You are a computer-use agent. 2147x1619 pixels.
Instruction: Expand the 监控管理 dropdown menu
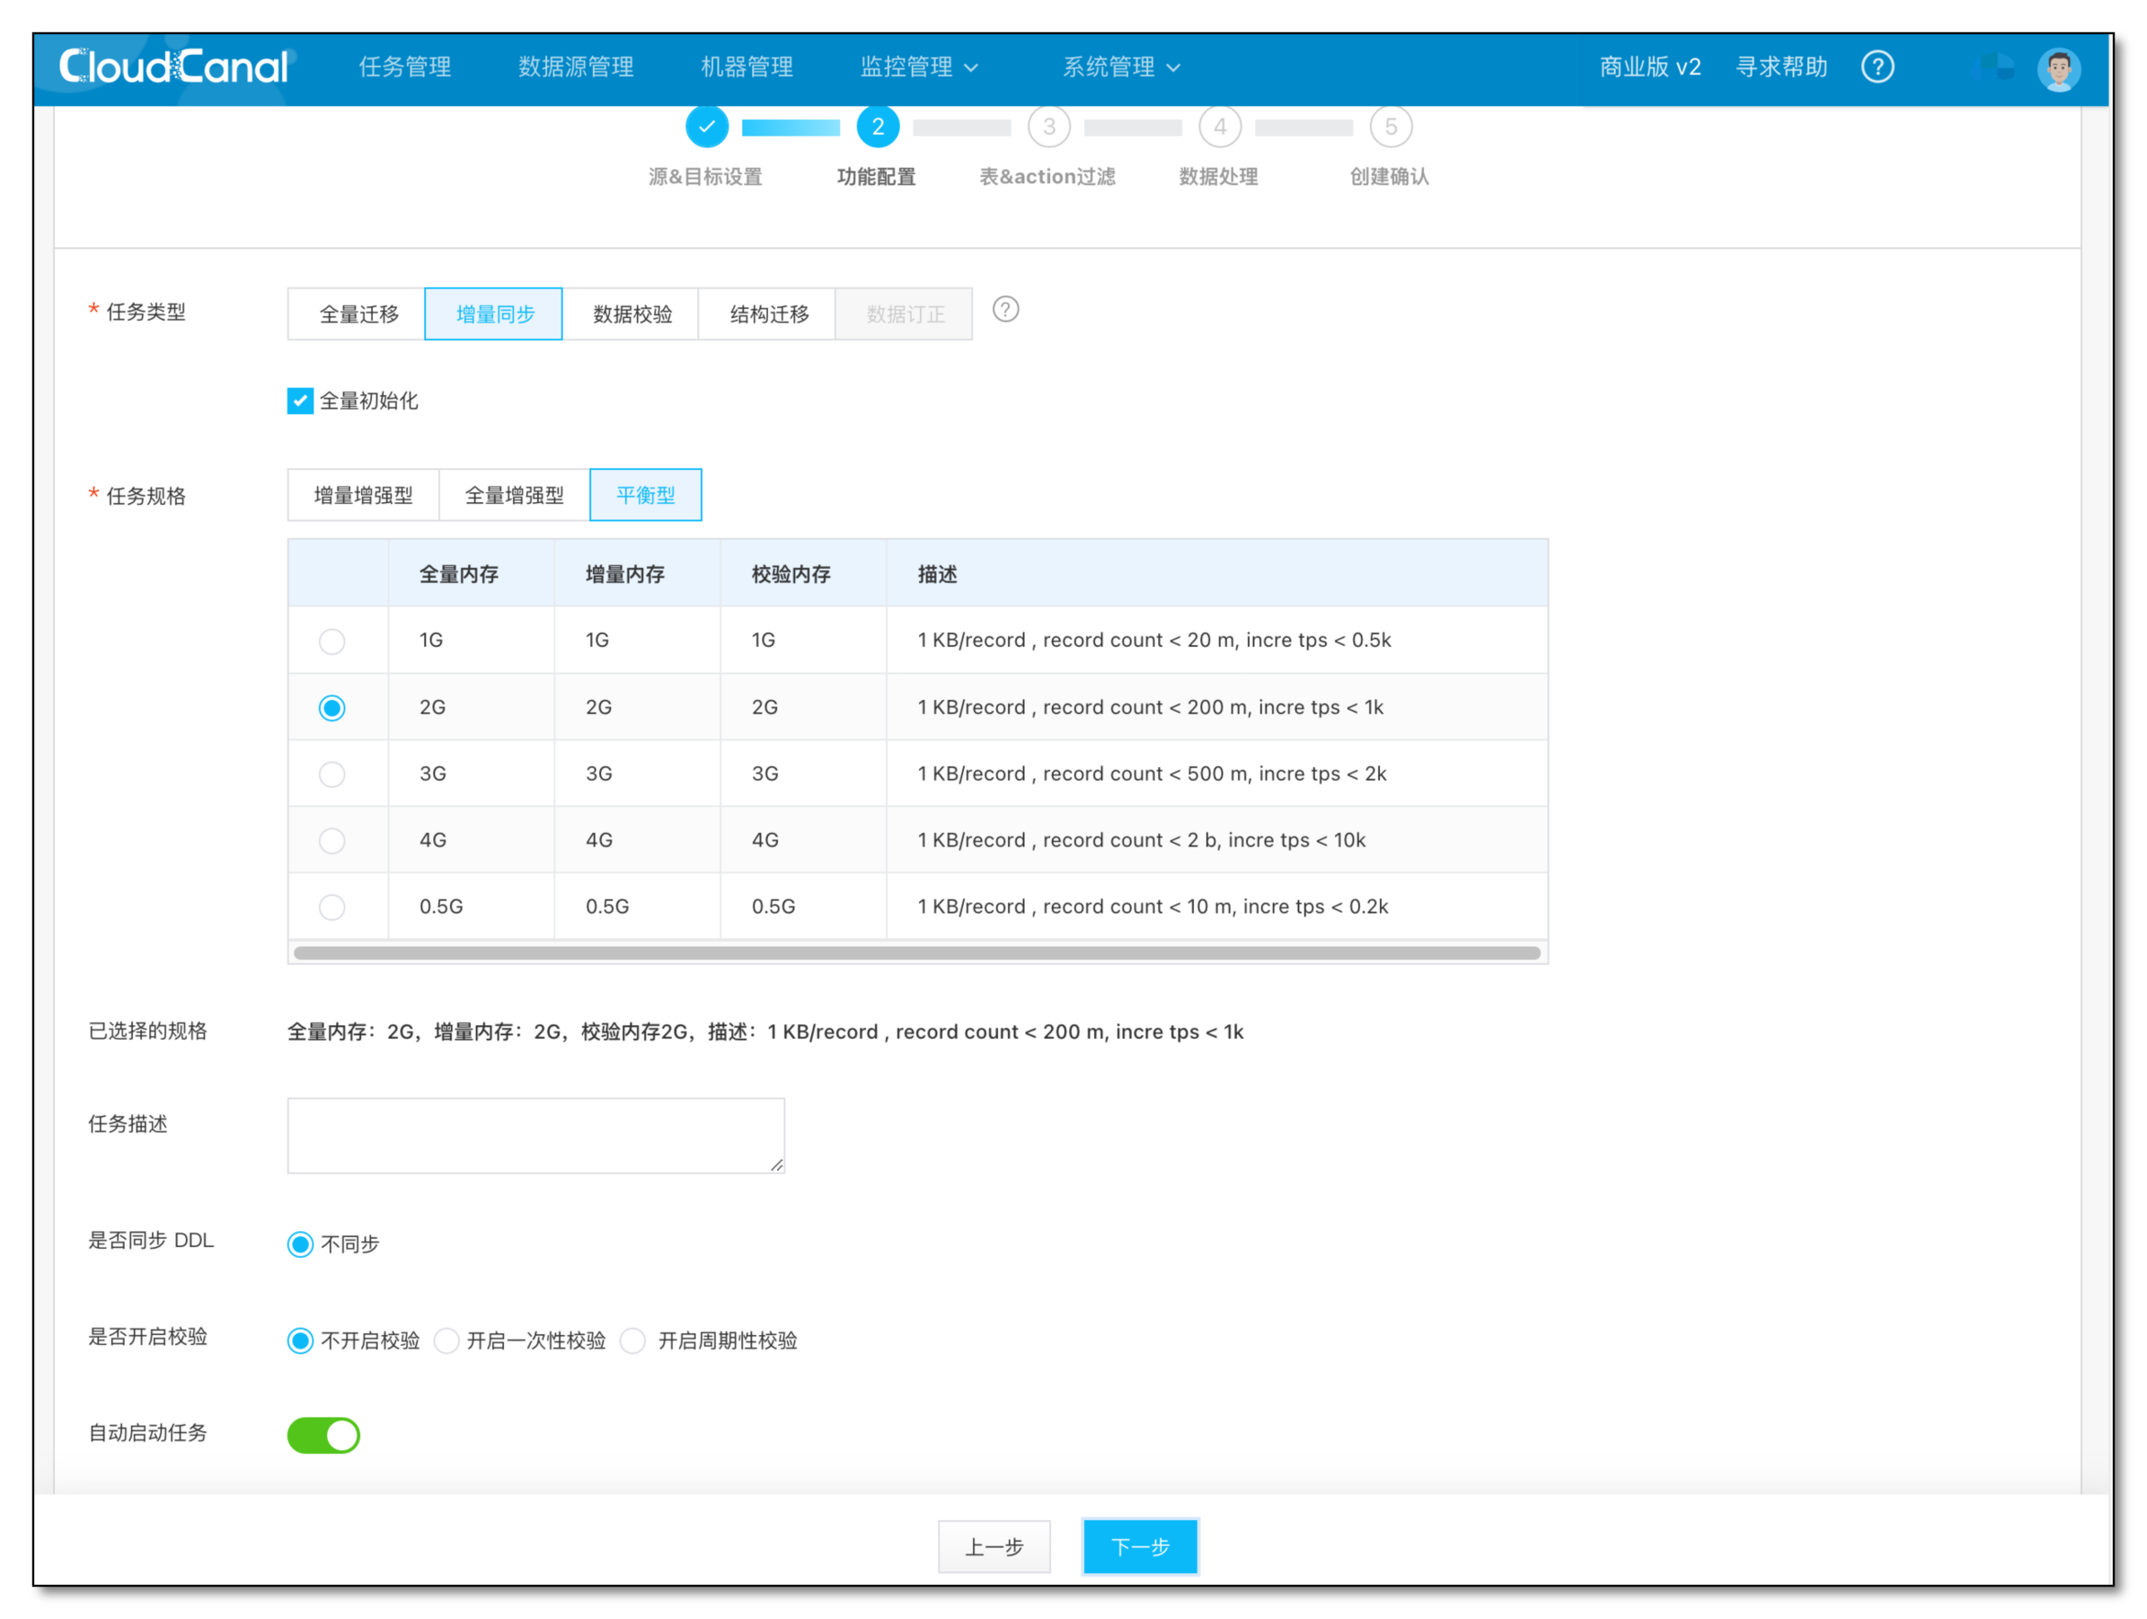[x=918, y=67]
